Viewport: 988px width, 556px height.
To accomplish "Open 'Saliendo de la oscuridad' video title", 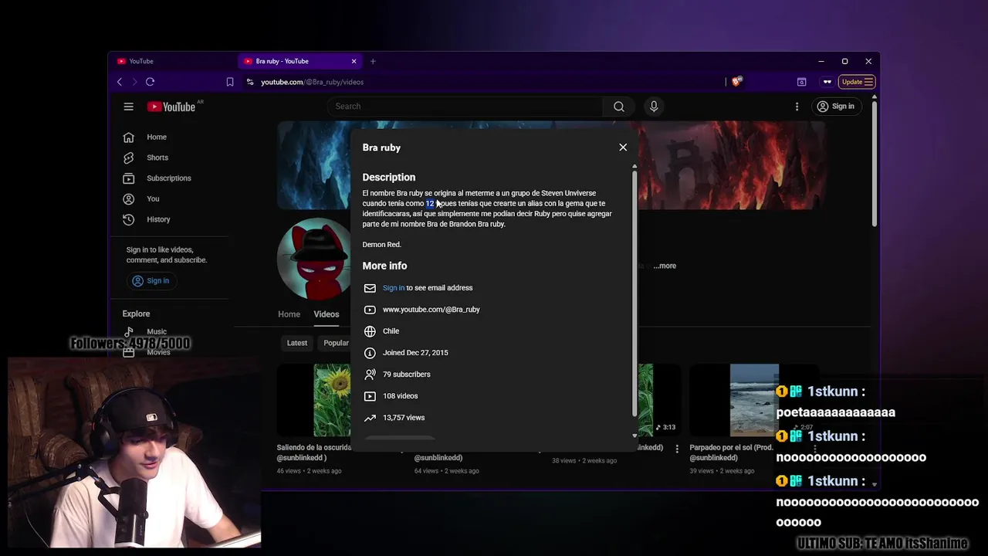I will [315, 453].
